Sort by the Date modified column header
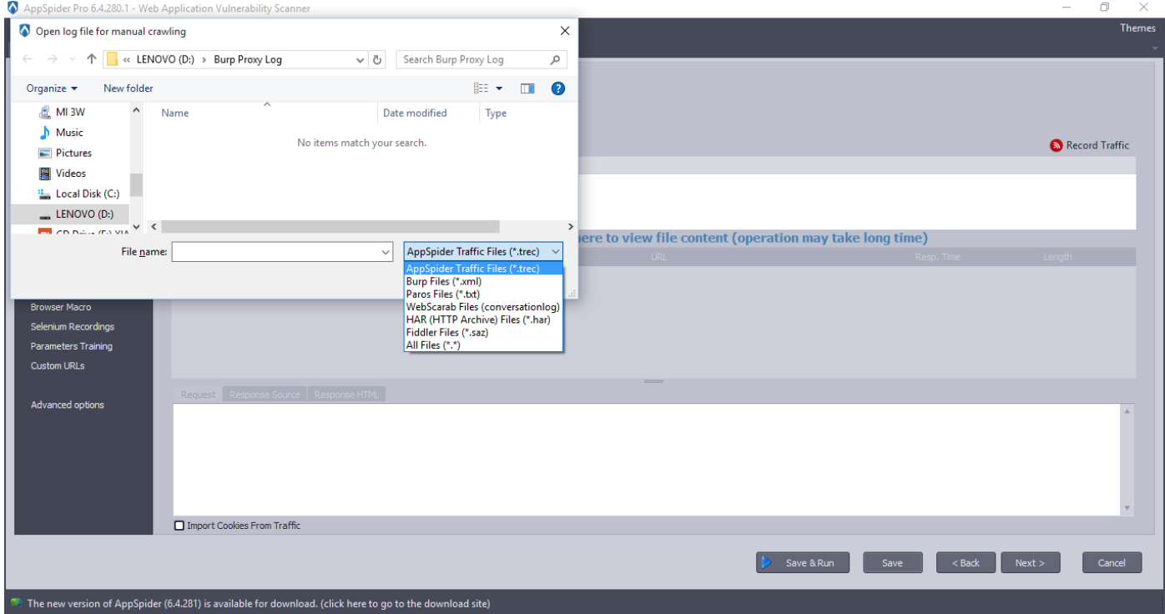 (415, 113)
